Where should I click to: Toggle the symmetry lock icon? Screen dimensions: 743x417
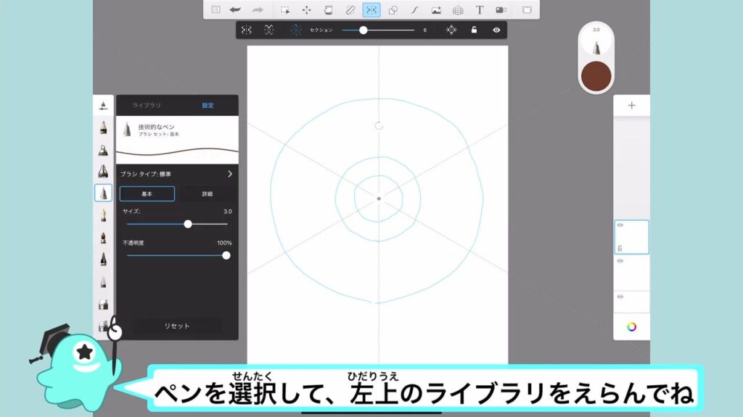click(474, 30)
